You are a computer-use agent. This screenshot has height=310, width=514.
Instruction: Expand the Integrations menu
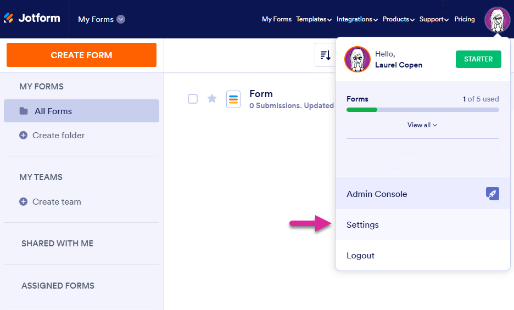coord(357,19)
